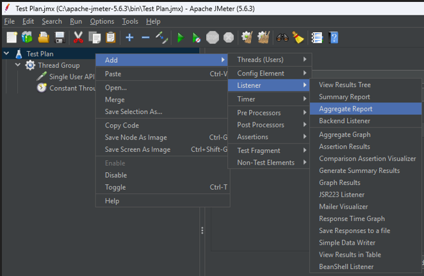The width and height of the screenshot is (424, 276).
Task: Open the Search menu
Action: click(52, 21)
